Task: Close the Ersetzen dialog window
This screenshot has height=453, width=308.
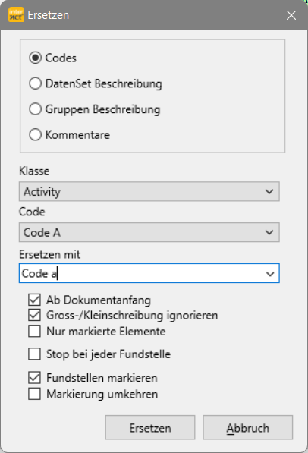Action: coord(291,15)
